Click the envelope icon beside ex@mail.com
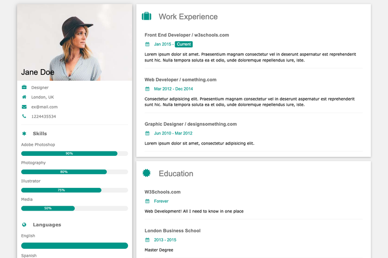 click(24, 106)
